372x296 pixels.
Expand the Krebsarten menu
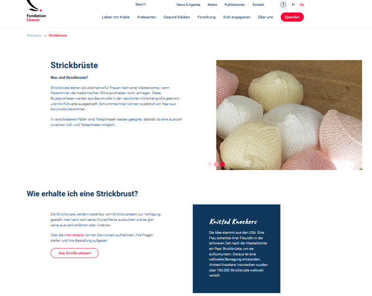click(147, 17)
